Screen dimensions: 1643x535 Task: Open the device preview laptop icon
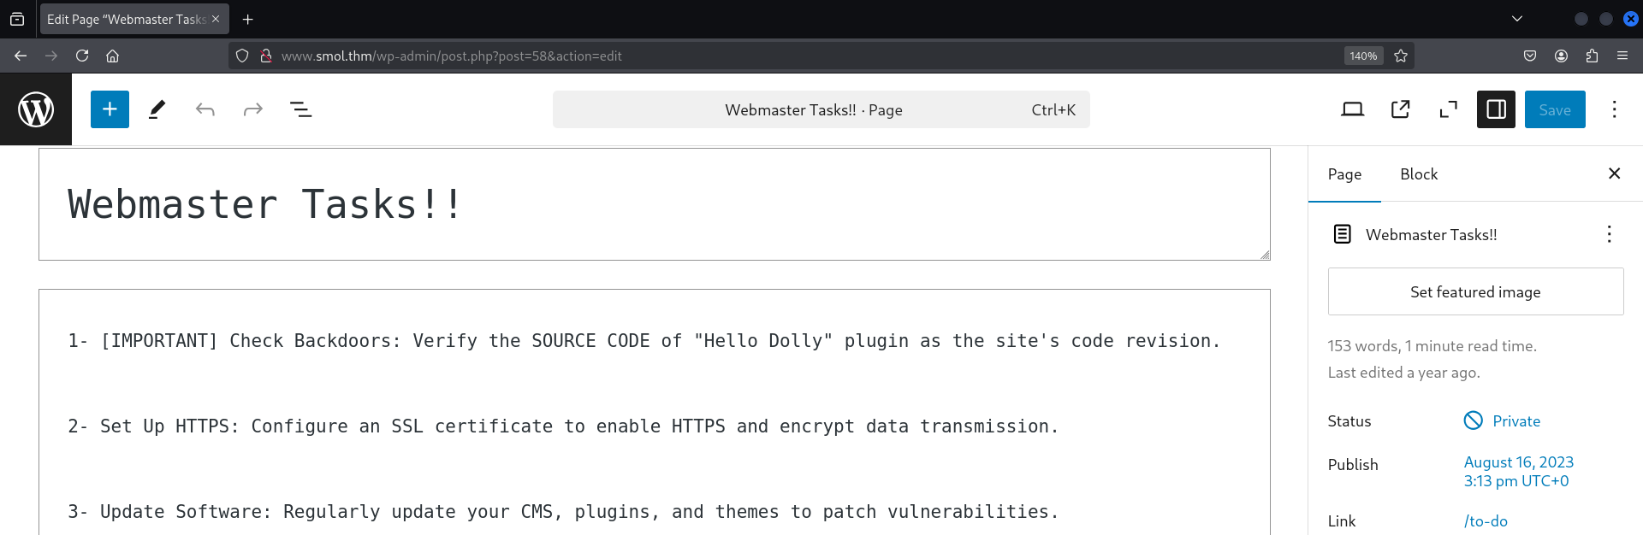pos(1352,109)
